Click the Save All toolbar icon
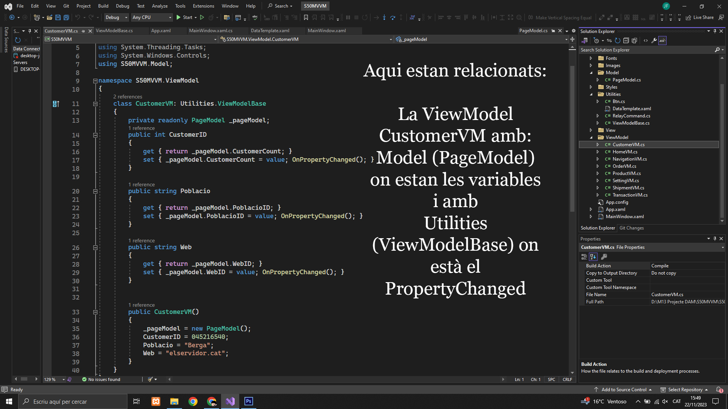This screenshot has width=728, height=409. pos(66,17)
